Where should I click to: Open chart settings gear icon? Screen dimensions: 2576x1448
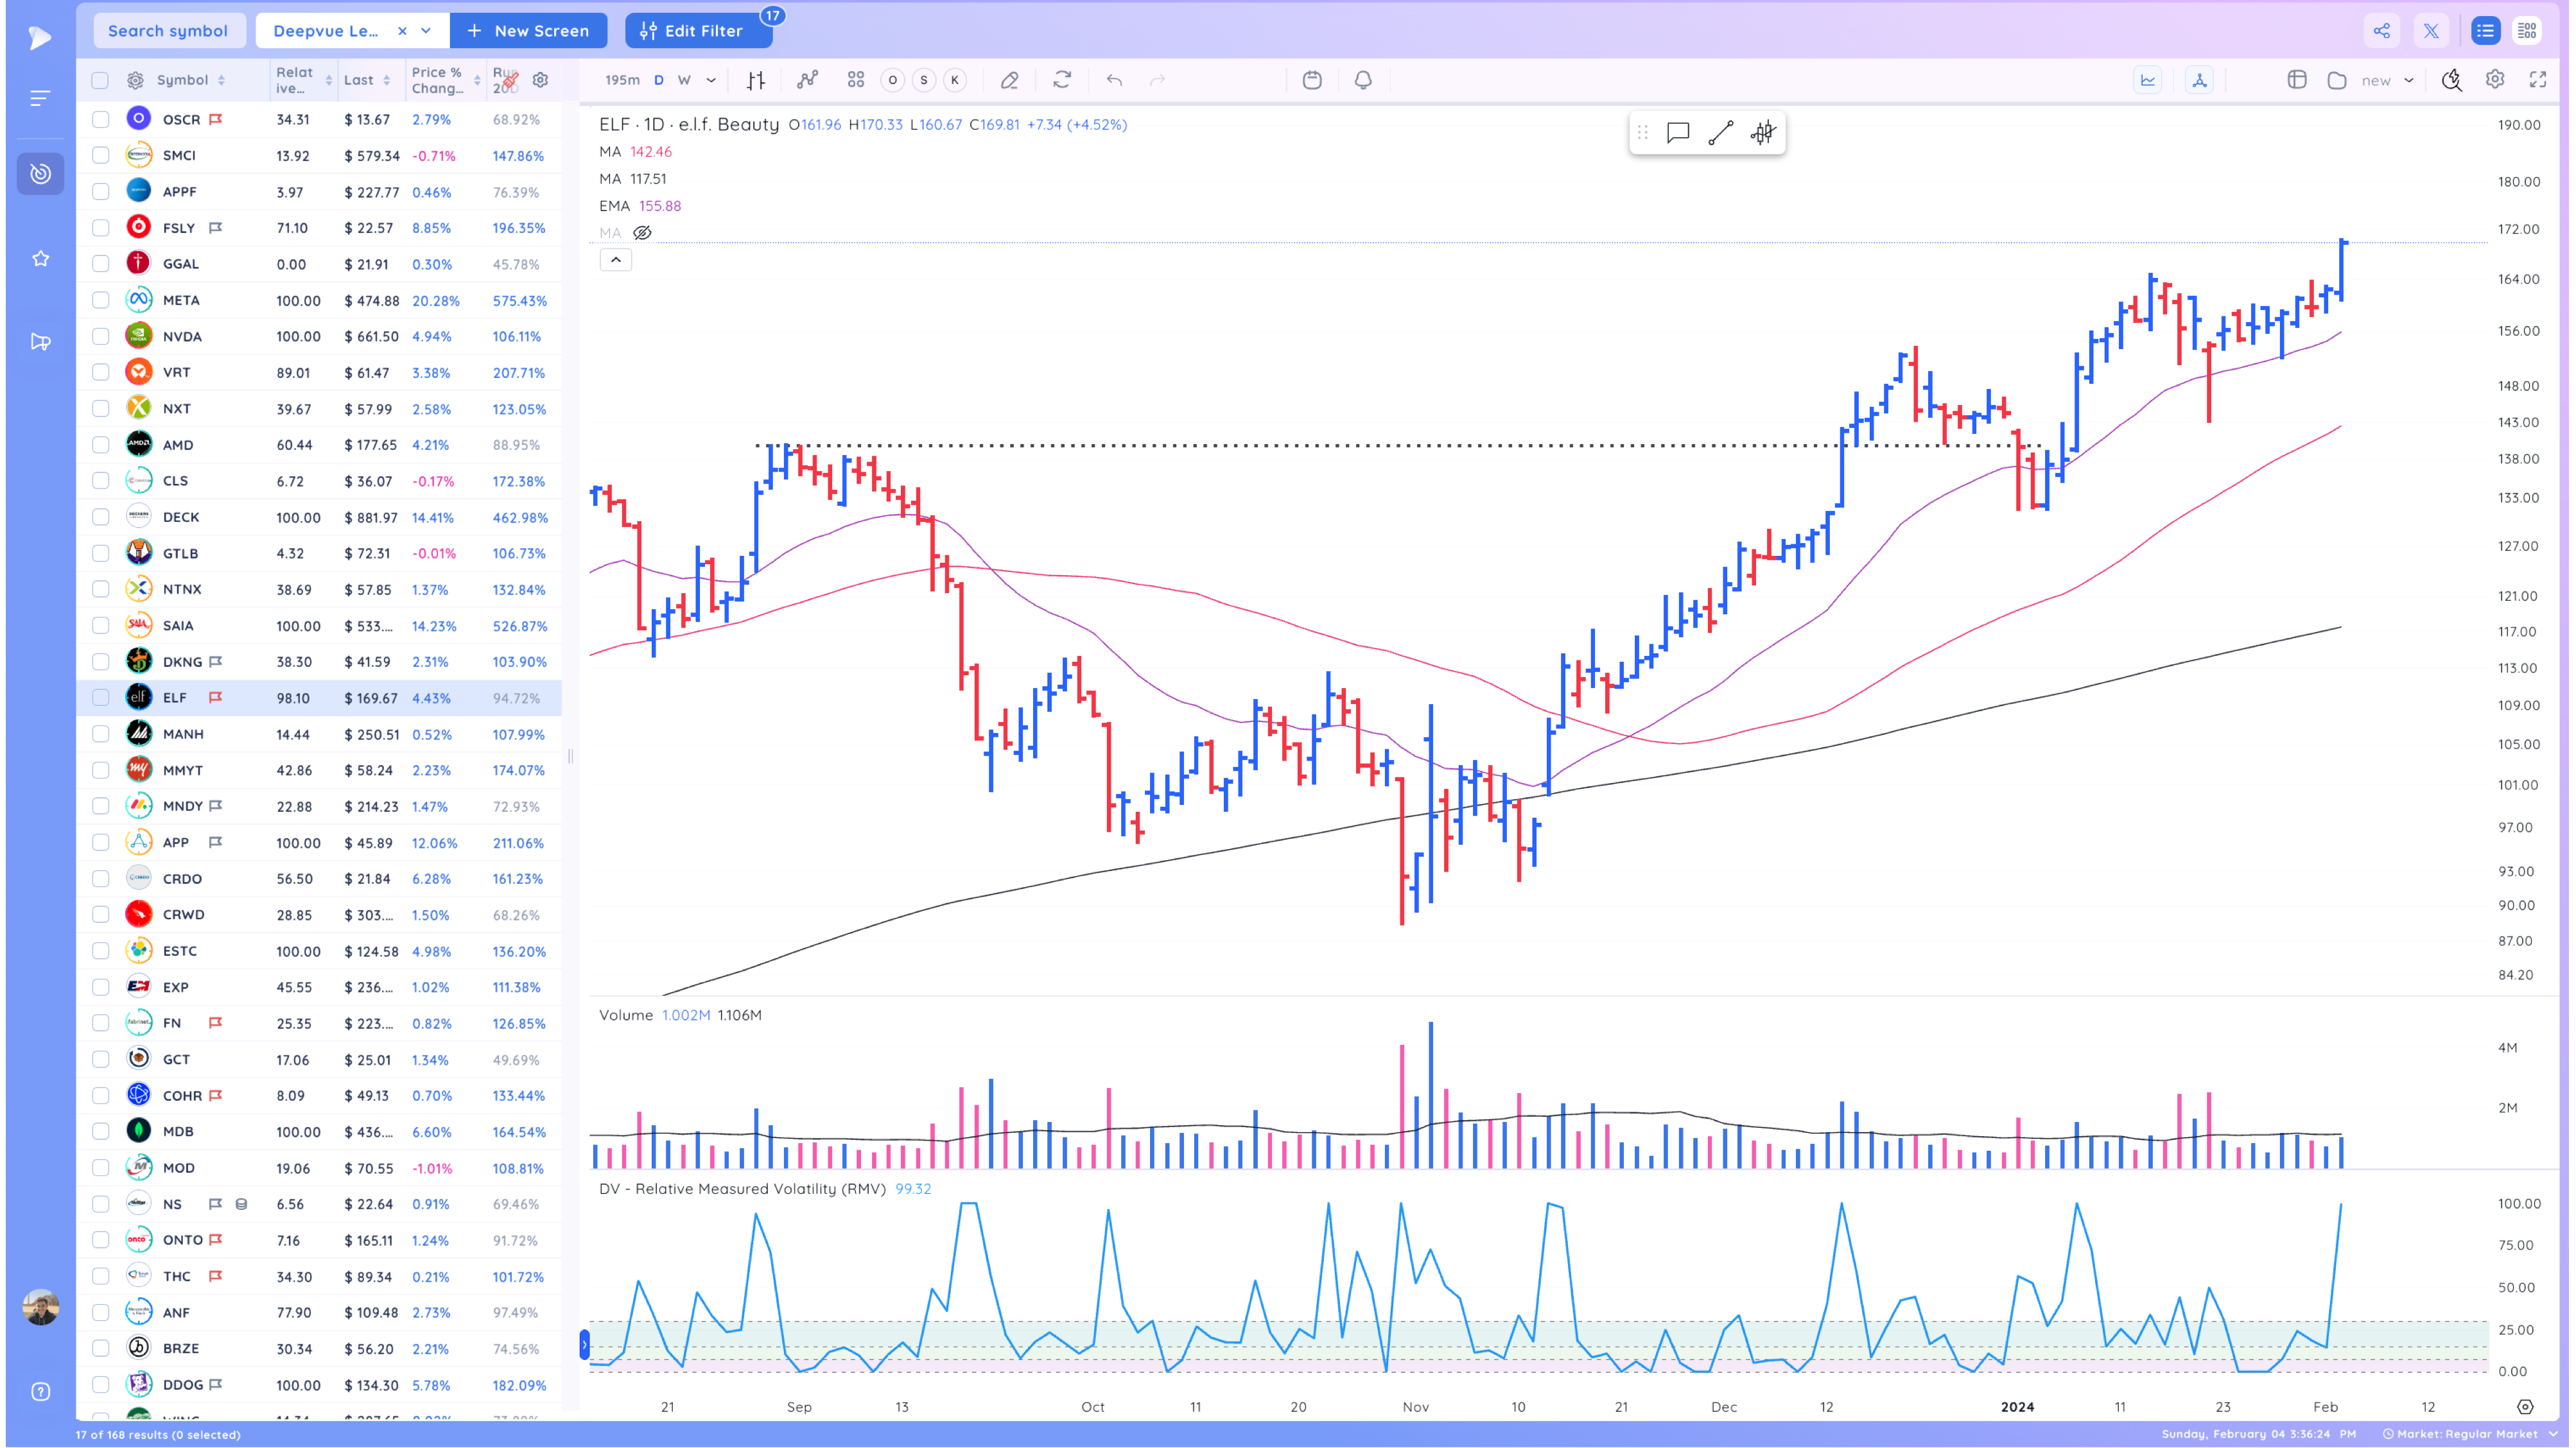point(2495,80)
